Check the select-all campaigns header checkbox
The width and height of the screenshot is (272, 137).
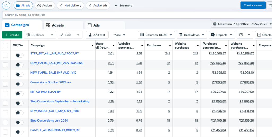pos(5,45)
